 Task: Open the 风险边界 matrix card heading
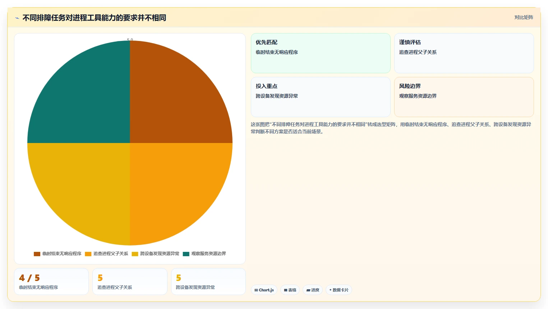click(410, 86)
